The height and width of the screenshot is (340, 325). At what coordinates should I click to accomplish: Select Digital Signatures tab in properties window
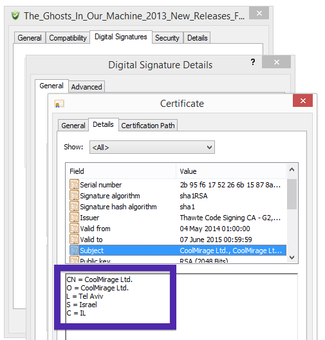[121, 37]
